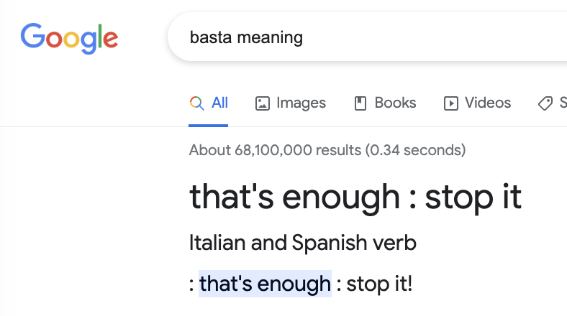Click the large that's enough heading
The image size is (567, 316).
tap(294, 197)
